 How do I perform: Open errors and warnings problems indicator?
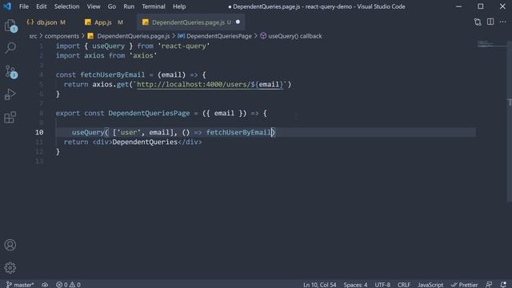point(68,285)
